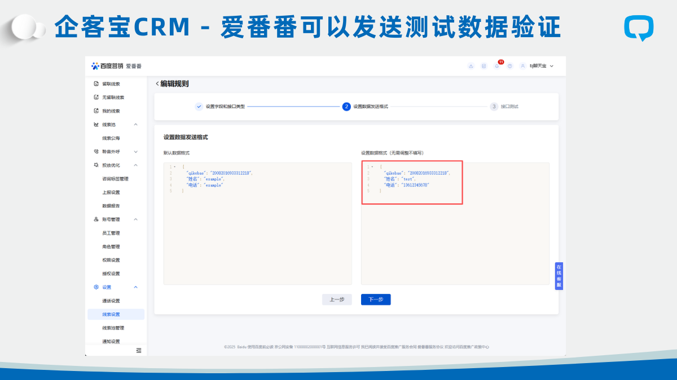Click inside the 设置数据格式 code editor
Screen dimensions: 677x380
[x=455, y=236]
